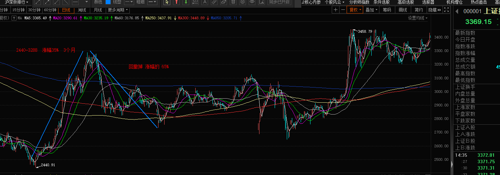Click the 隐藏 hide panel button
Viewport: 500px width, 175px height.
(x=434, y=10)
